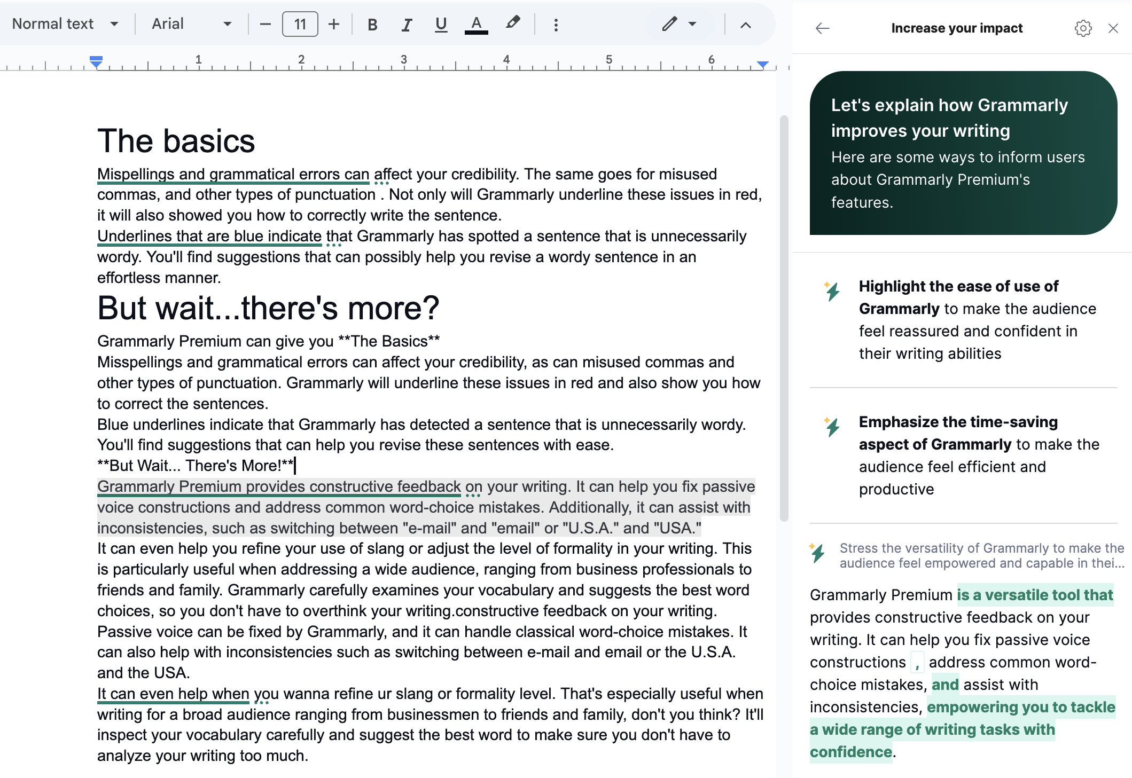Click the font size input field
1132x778 pixels.
point(299,23)
